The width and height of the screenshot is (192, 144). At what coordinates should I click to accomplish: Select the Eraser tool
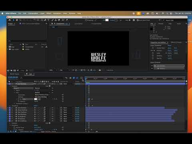(59, 20)
